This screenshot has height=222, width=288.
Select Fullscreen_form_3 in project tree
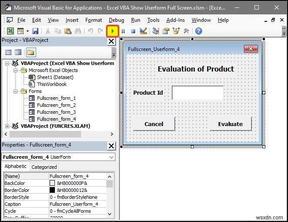[56, 112]
